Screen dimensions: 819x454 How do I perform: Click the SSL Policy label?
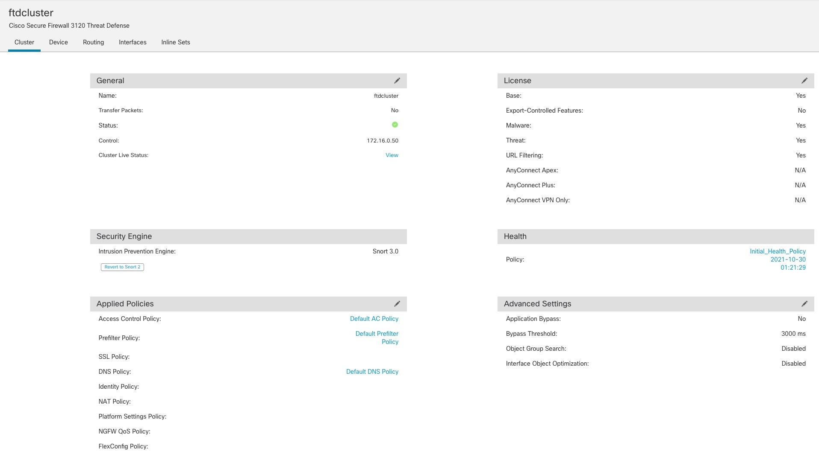pos(114,357)
